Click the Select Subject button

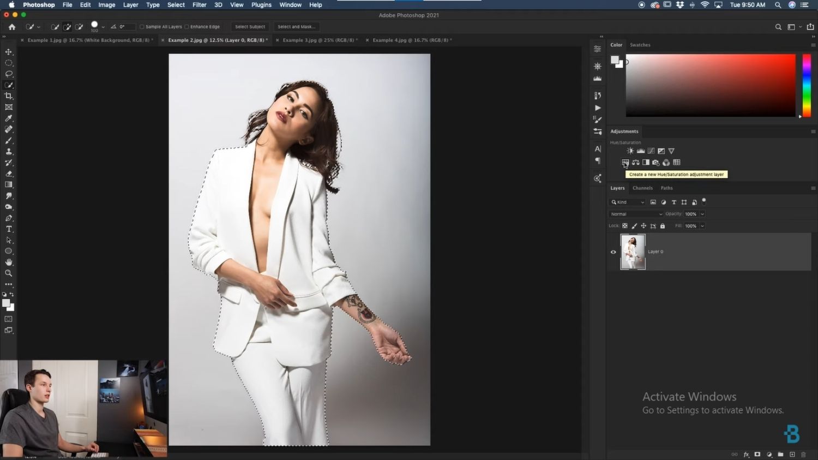[x=250, y=26]
